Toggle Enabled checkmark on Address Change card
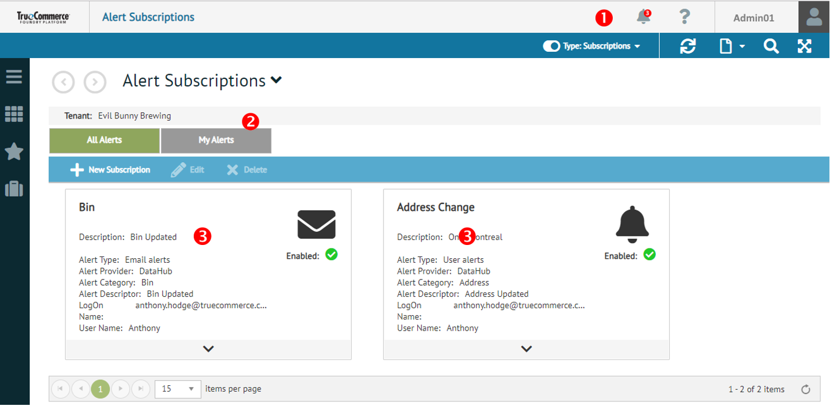Viewport: 830px width, 406px height. pyautogui.click(x=650, y=254)
